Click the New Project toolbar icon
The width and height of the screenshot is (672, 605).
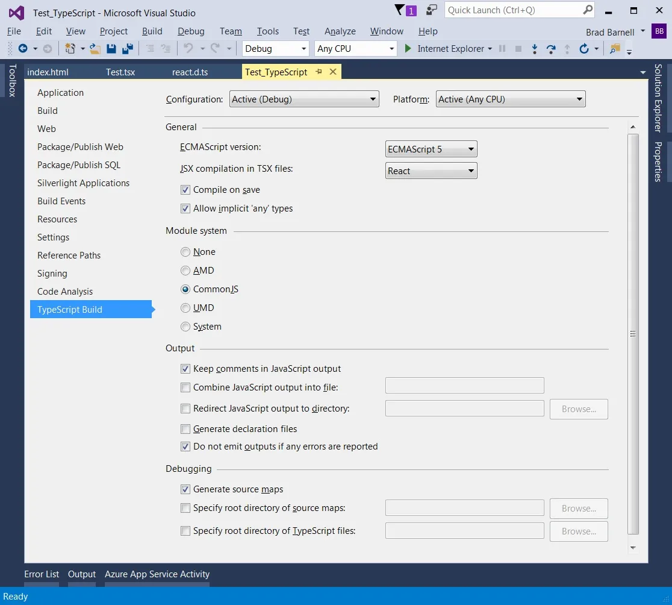click(70, 49)
